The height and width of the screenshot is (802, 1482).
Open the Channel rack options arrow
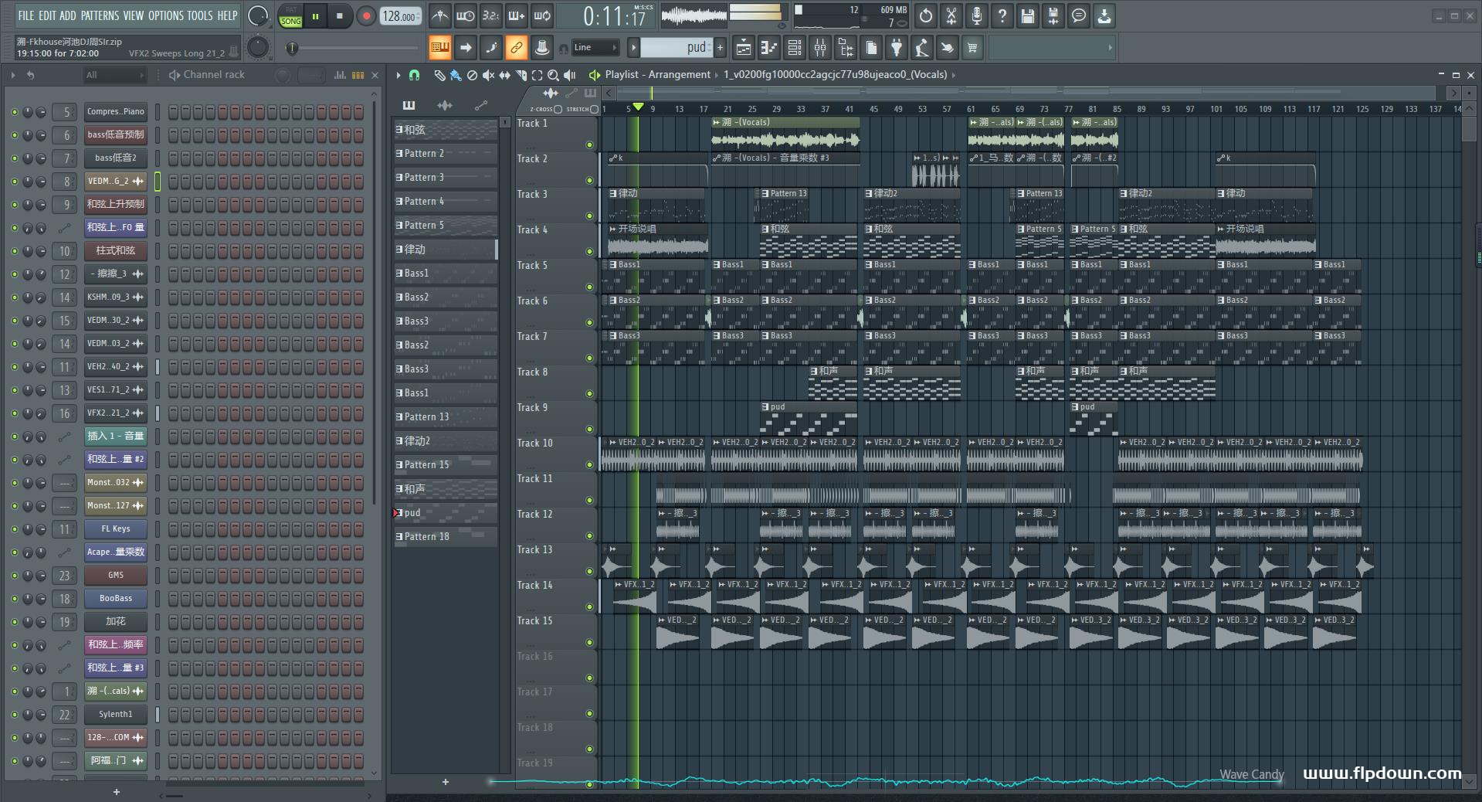[12, 75]
